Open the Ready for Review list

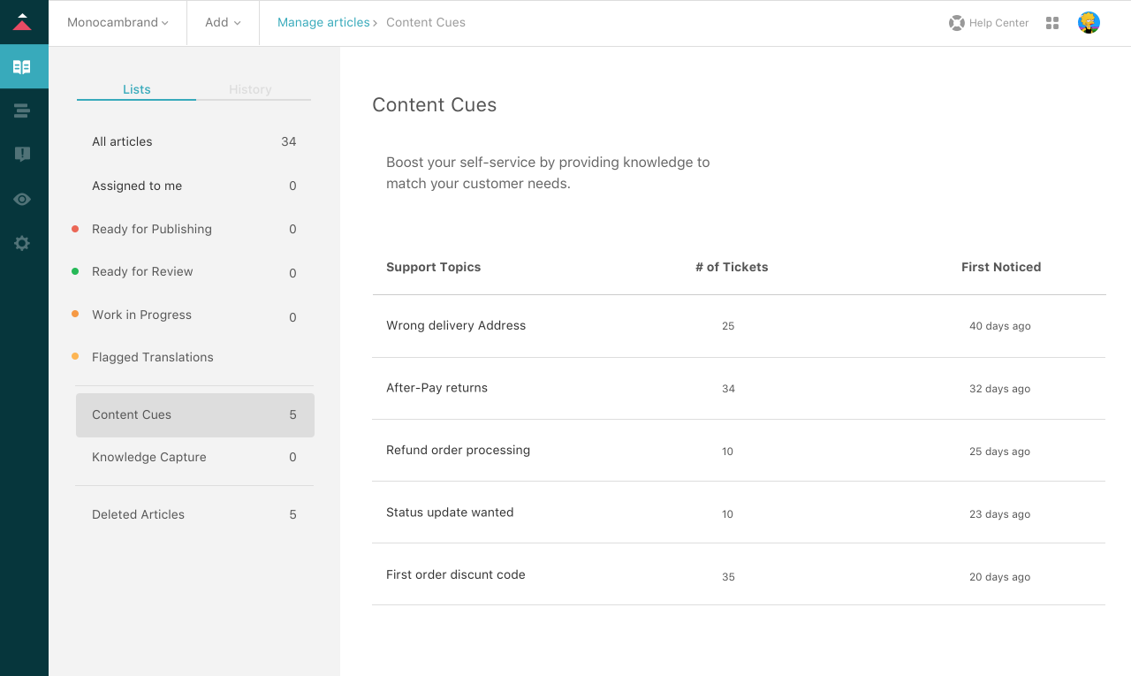tap(142, 271)
